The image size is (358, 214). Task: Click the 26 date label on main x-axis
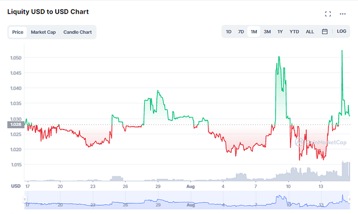pyautogui.click(x=125, y=186)
